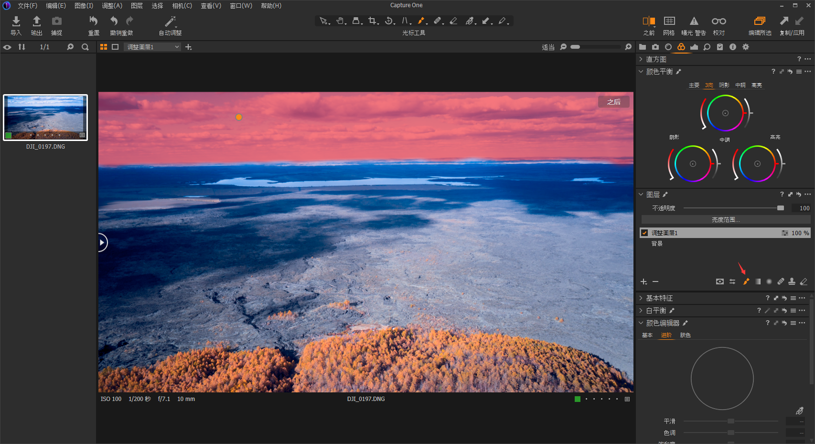Image resolution: width=815 pixels, height=444 pixels.
Task: Open the Exposure histogram tool tab
Action: 694,47
